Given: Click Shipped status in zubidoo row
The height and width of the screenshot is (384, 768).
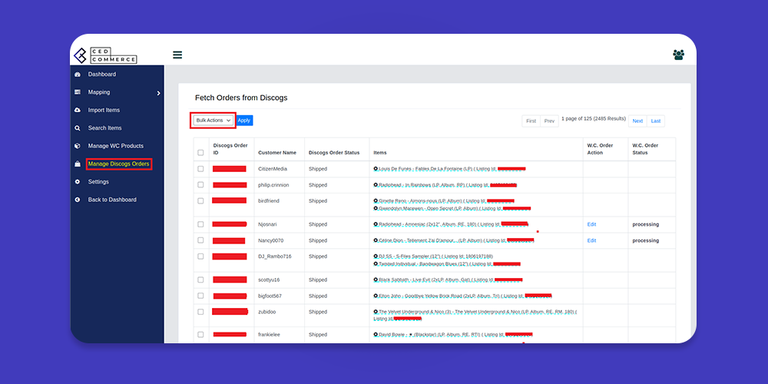Looking at the screenshot, I should (318, 312).
